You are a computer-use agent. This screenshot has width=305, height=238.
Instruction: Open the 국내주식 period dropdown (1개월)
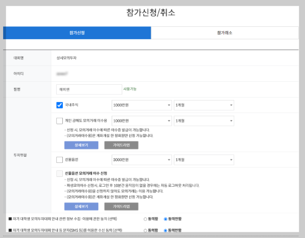coord(204,105)
